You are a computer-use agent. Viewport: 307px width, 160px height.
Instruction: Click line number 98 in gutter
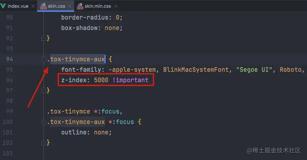(x=9, y=101)
